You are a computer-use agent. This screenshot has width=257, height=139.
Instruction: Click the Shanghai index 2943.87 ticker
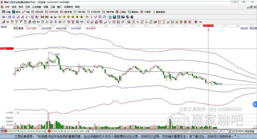click(12, 131)
